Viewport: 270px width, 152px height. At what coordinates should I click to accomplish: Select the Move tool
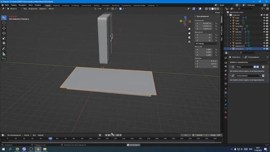coord(4,28)
